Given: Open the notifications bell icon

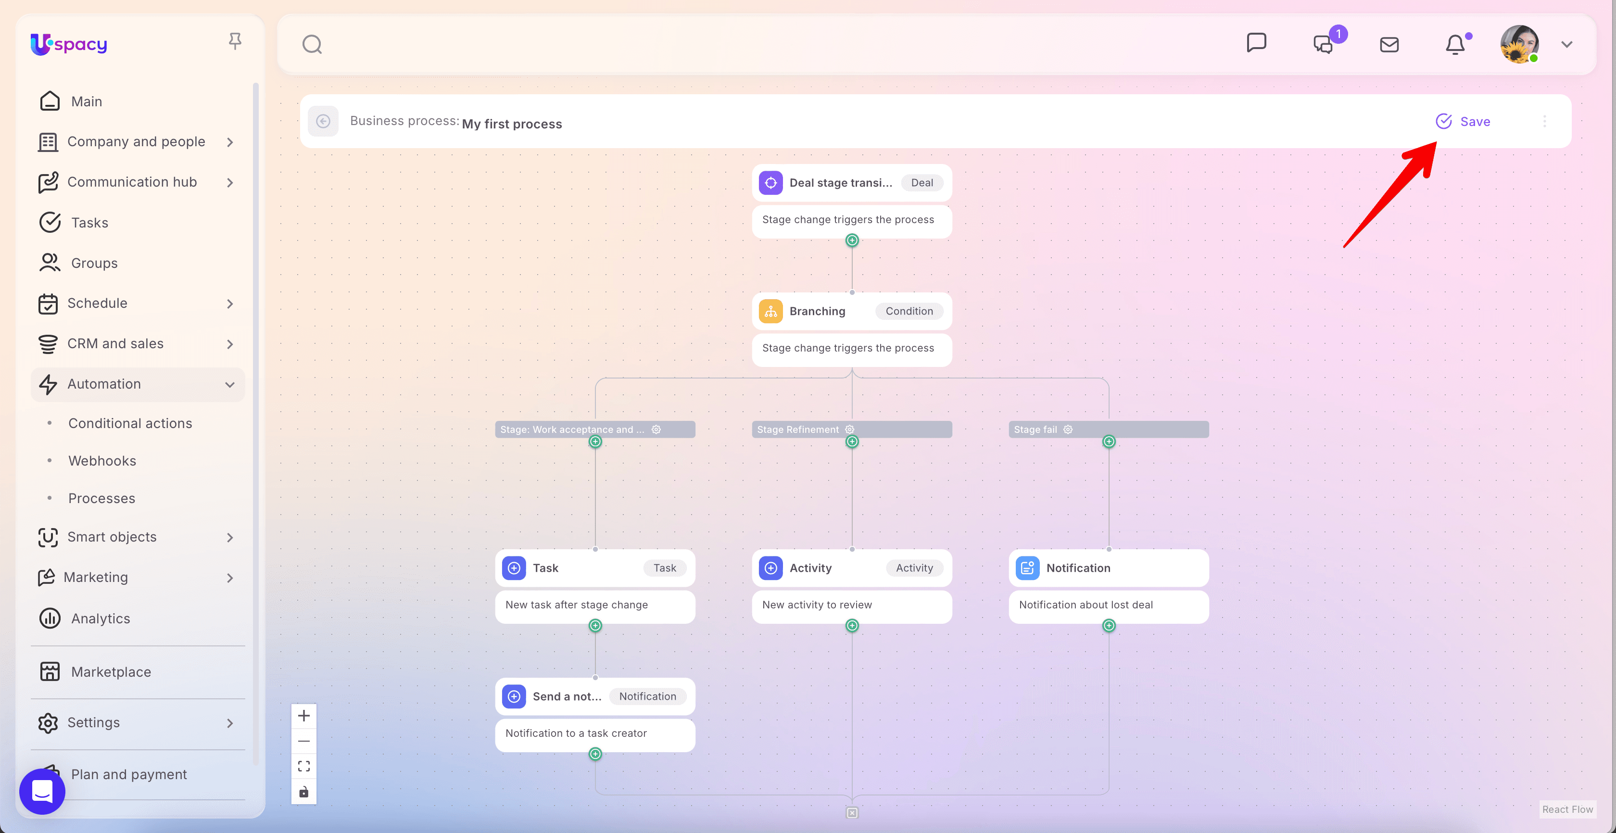Looking at the screenshot, I should (1455, 45).
